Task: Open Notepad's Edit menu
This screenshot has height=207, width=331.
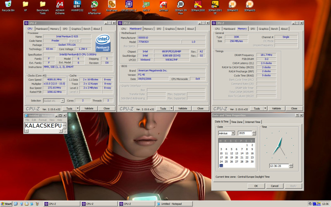Action: point(34,120)
